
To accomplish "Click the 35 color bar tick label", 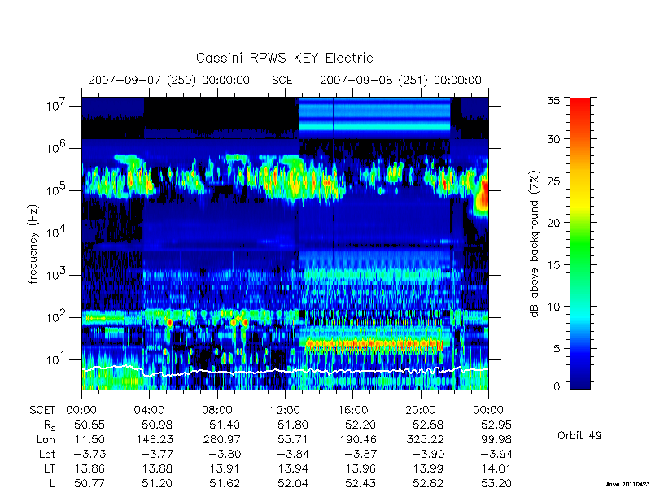I will [x=553, y=100].
